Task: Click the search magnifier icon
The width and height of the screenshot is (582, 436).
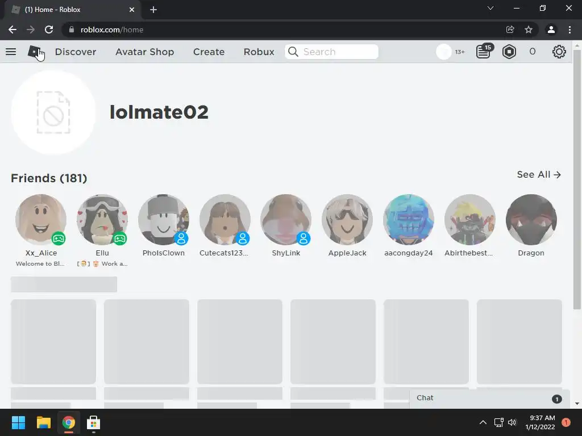Action: pyautogui.click(x=293, y=52)
